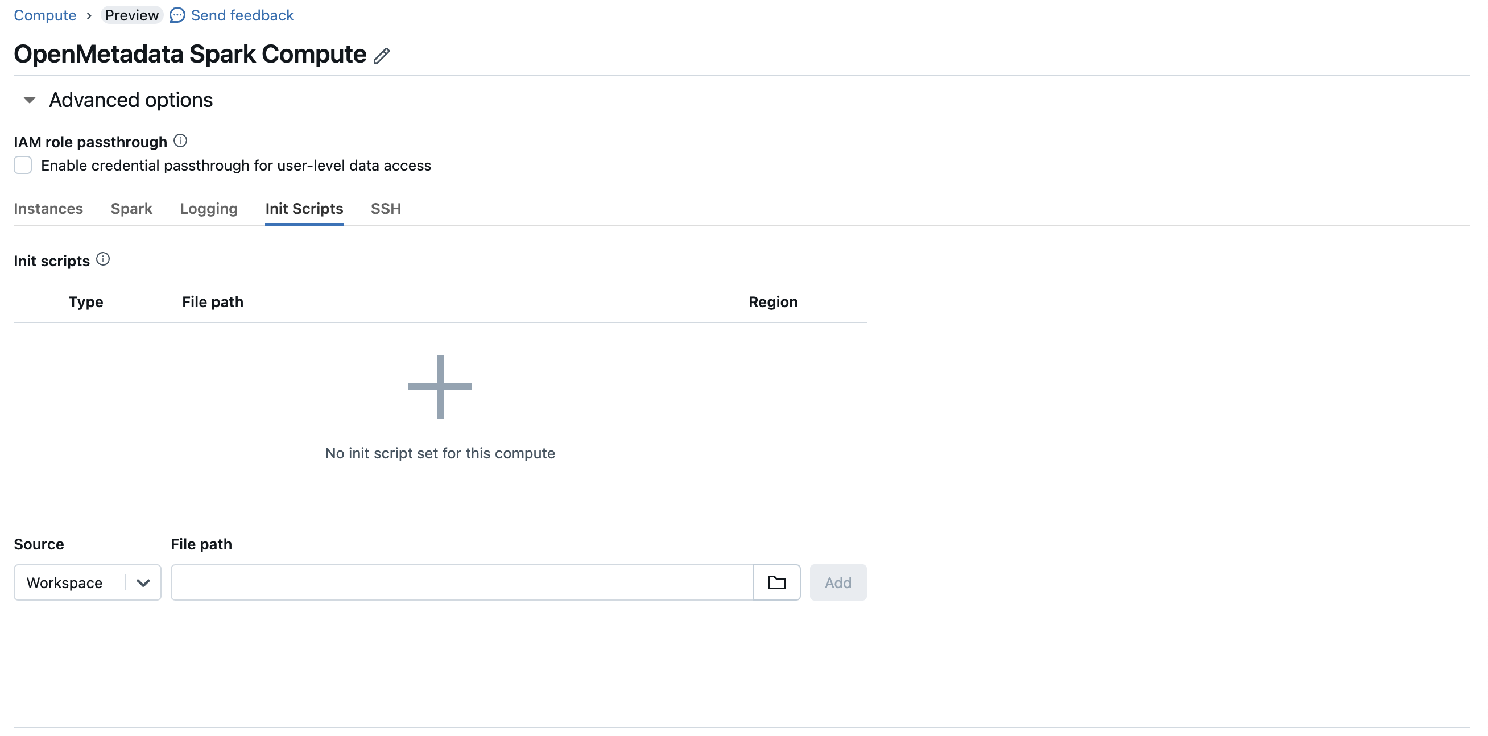The width and height of the screenshot is (1488, 736).
Task: Select the Logging tab
Action: (209, 209)
